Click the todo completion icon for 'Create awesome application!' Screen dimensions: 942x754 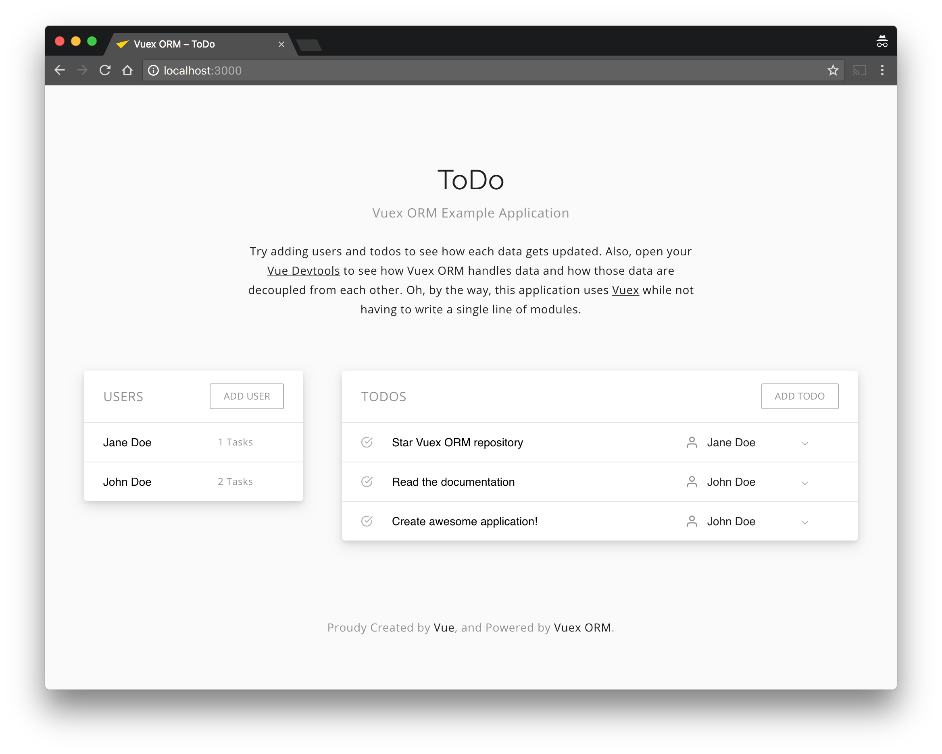[x=367, y=521]
